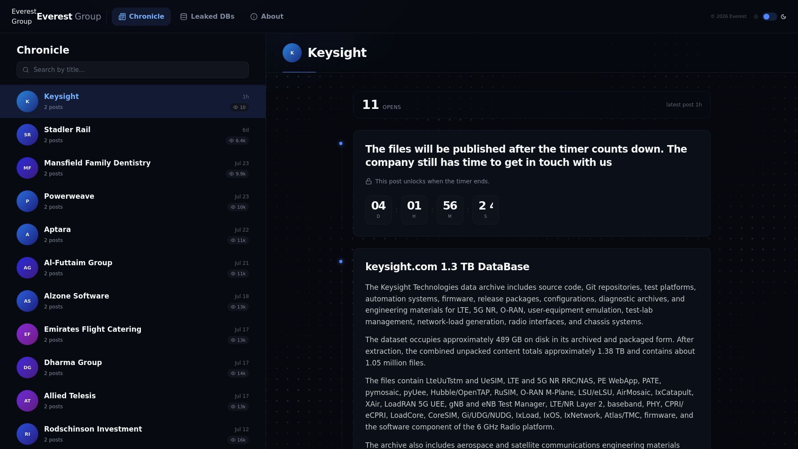Click the countdown days box 04
This screenshot has width=798, height=449.
pos(379,210)
